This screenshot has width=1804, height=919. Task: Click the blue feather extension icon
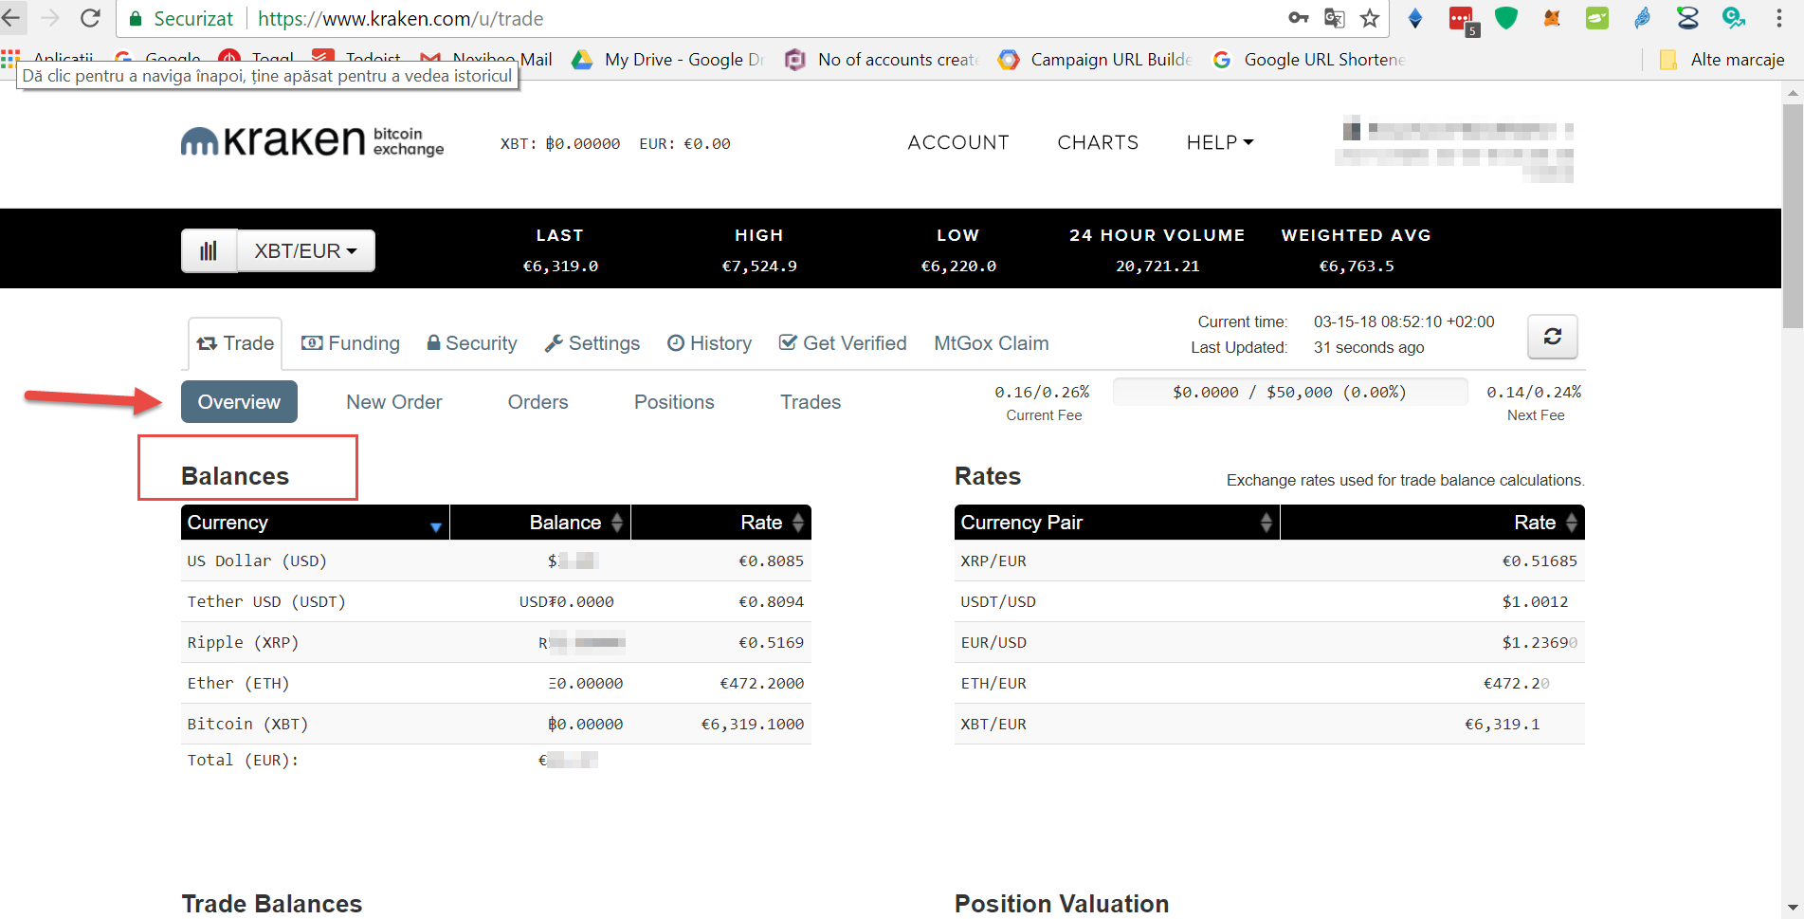(1643, 18)
